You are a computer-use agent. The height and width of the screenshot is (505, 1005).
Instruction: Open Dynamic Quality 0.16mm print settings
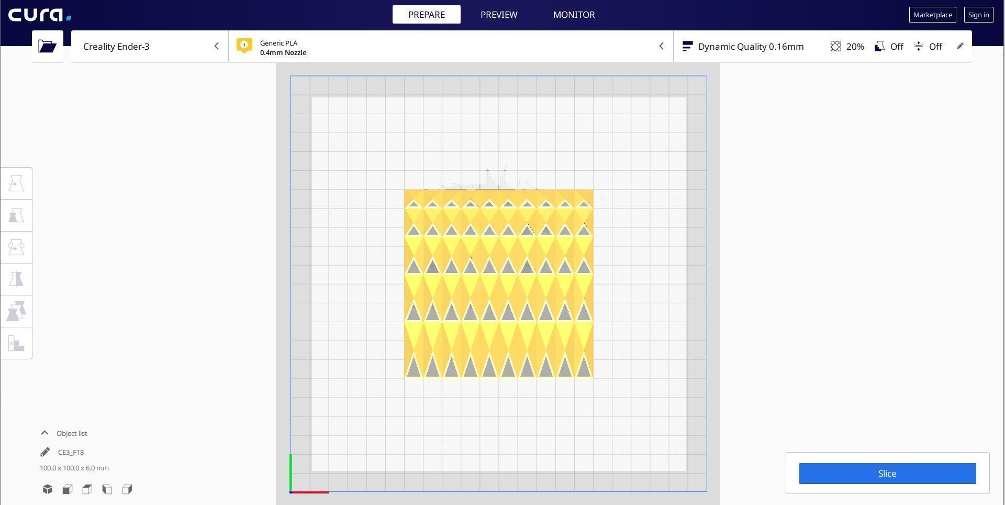click(x=822, y=46)
